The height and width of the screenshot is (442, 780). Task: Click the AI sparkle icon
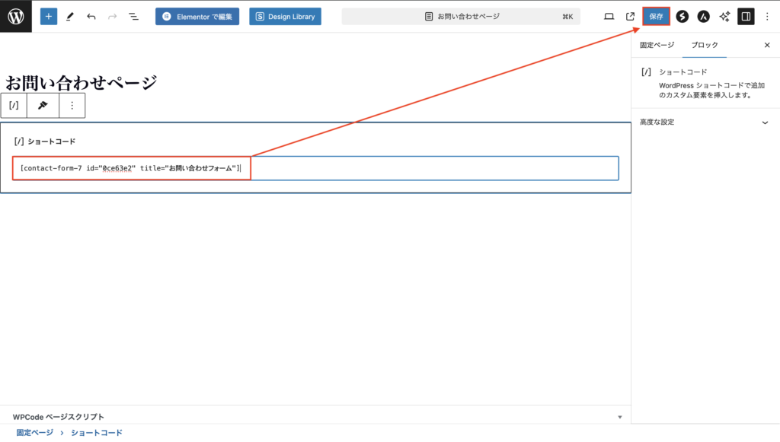(x=724, y=16)
